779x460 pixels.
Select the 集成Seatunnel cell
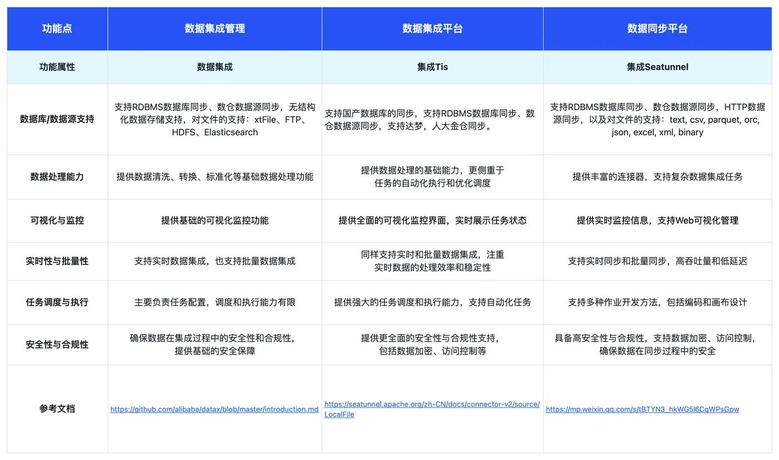(658, 67)
